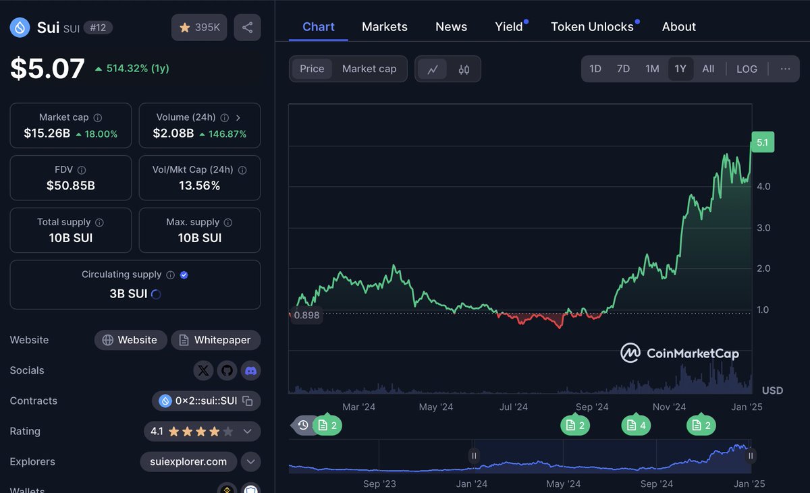Toggle LOG scale on chart
Screen dimensions: 810x493
click(747, 69)
